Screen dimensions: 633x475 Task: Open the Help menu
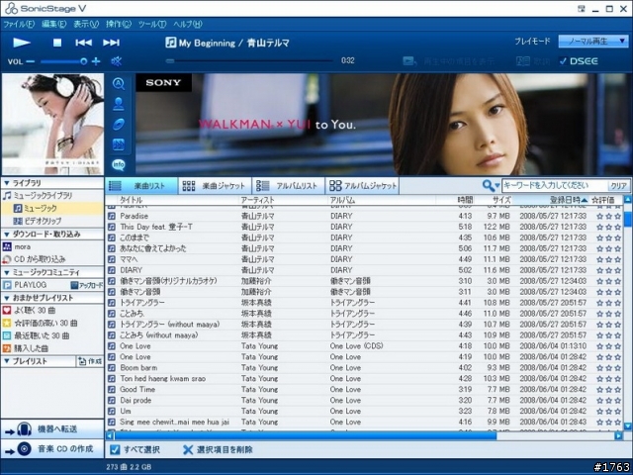tap(188, 24)
